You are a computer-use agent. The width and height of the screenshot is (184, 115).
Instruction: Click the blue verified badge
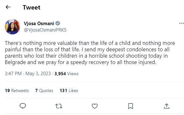coord(58,23)
